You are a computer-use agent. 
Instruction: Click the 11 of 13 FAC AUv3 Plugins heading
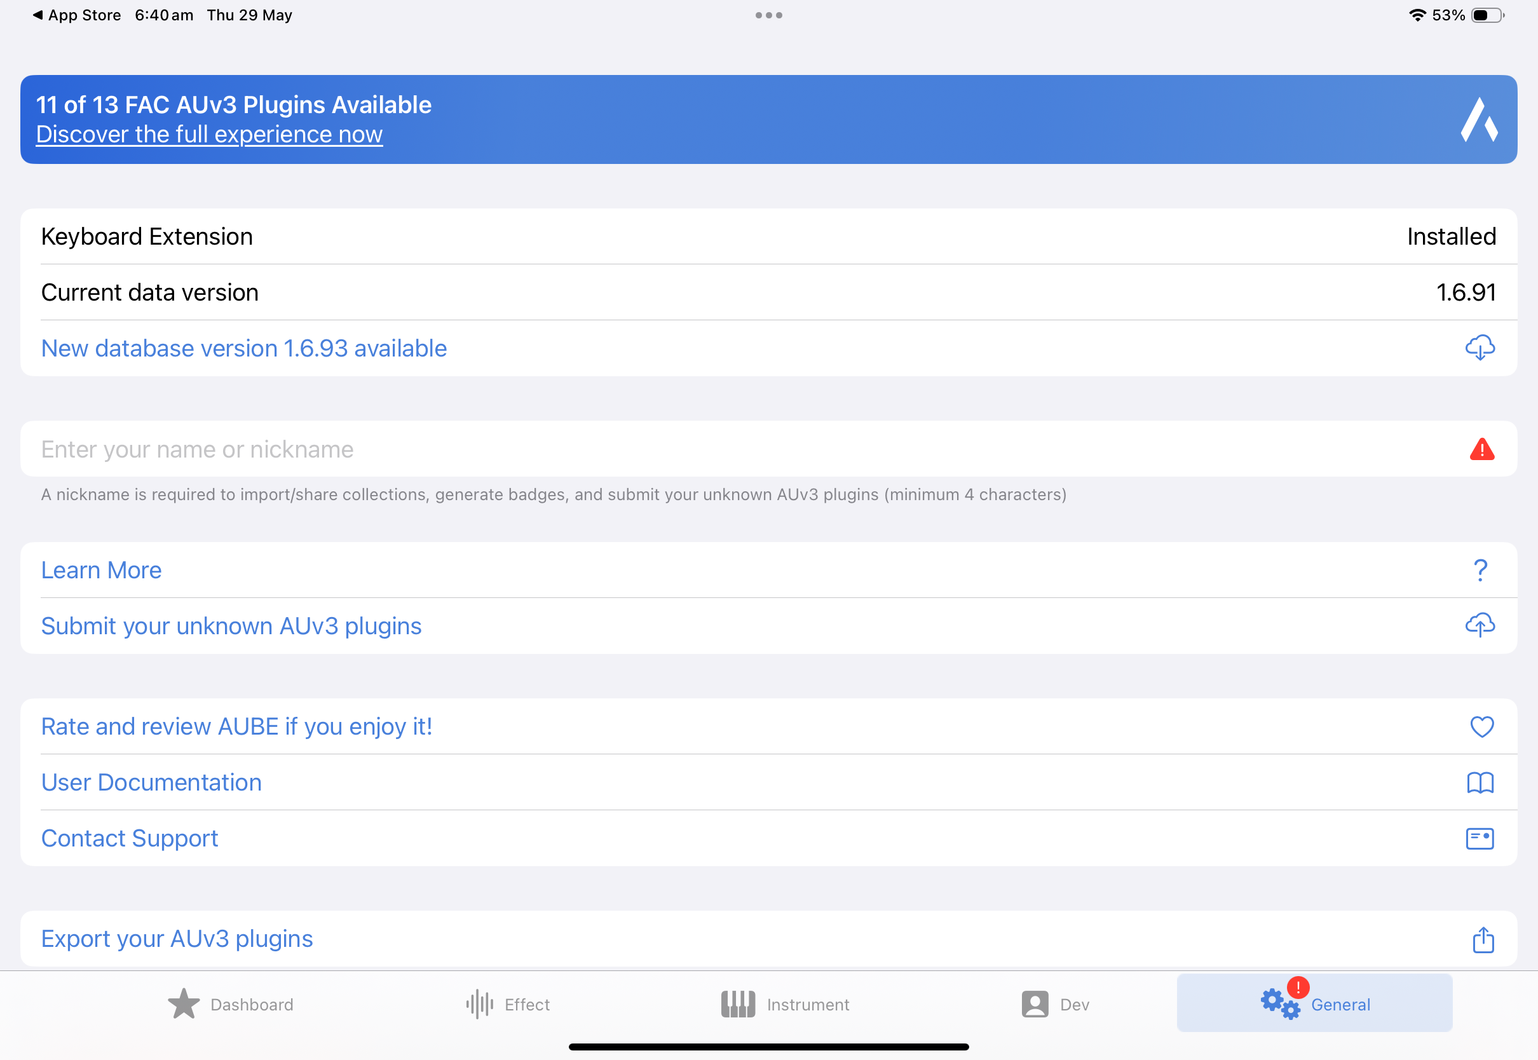point(234,105)
